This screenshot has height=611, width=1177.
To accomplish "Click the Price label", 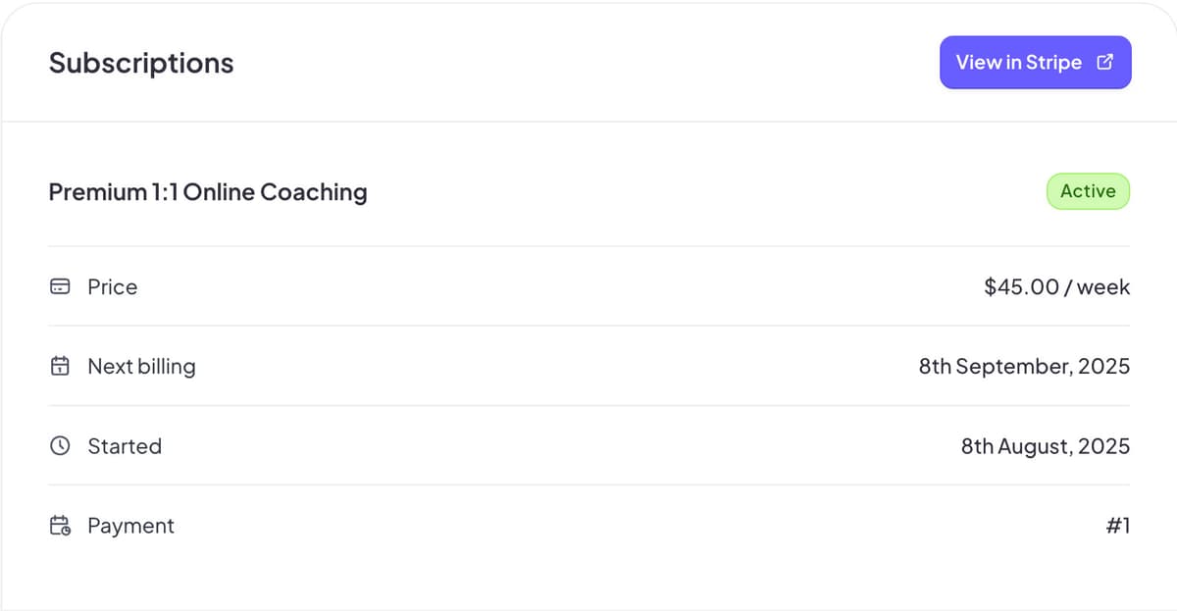I will tap(113, 287).
